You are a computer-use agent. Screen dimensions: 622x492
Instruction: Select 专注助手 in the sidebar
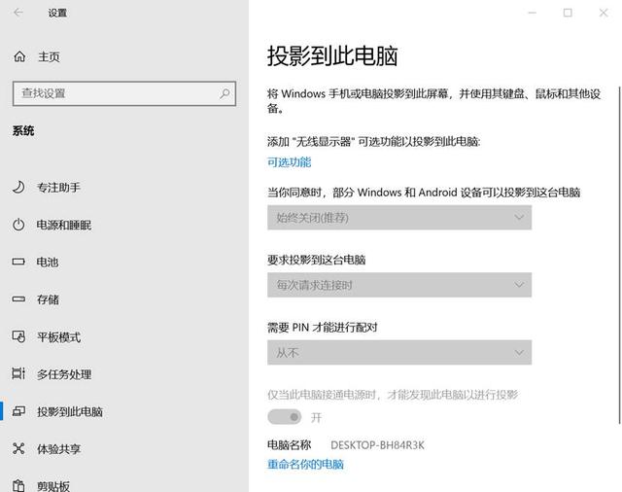coord(58,188)
